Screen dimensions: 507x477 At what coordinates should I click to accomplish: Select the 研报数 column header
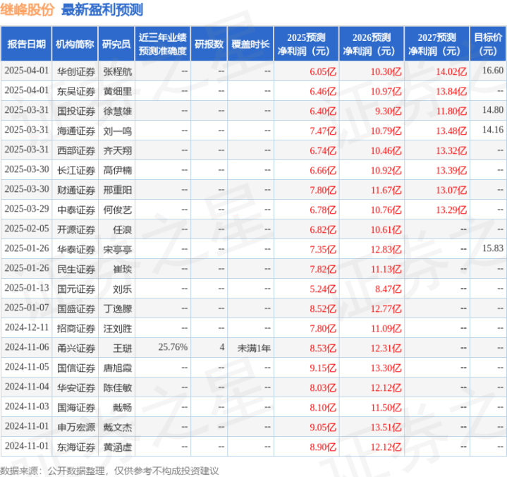(209, 44)
